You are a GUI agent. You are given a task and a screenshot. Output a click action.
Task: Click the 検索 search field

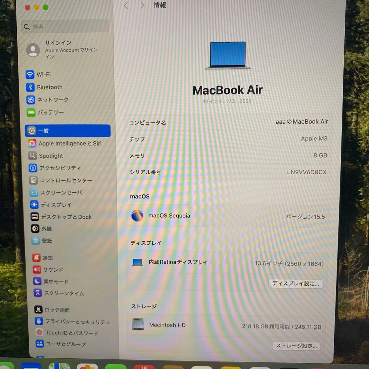point(65,26)
